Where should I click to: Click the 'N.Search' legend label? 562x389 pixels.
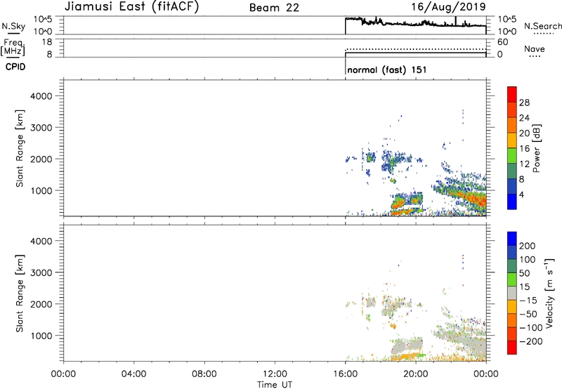click(542, 26)
